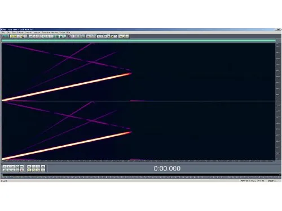Click the Stop button in transport controls

[x=5, y=167]
